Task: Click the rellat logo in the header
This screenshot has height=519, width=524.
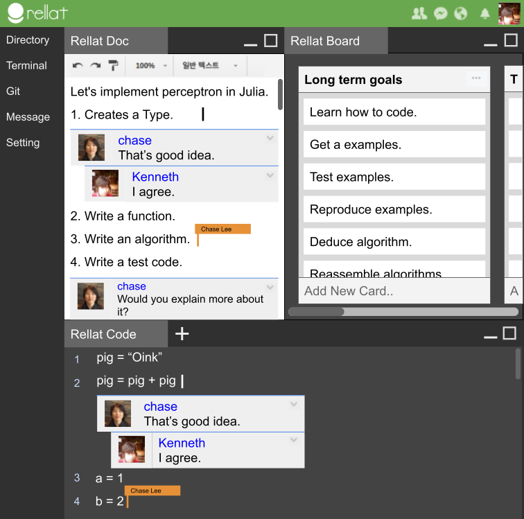Action: click(x=37, y=13)
